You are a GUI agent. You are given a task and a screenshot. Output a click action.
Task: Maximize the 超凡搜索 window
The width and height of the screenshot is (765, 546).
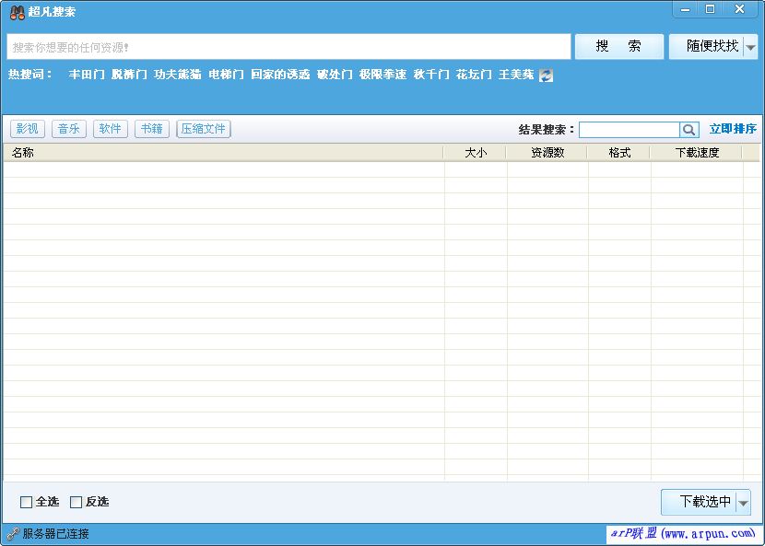click(x=711, y=9)
